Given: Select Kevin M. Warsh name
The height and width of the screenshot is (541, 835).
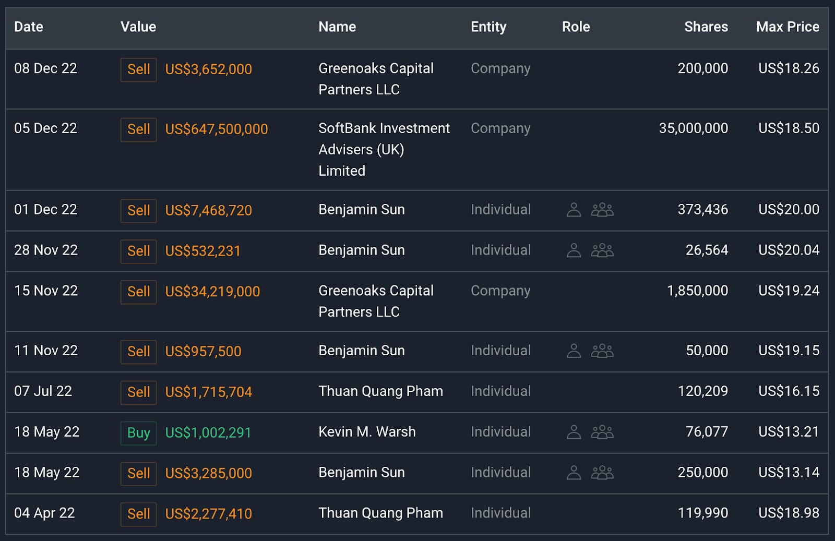Looking at the screenshot, I should [x=367, y=432].
